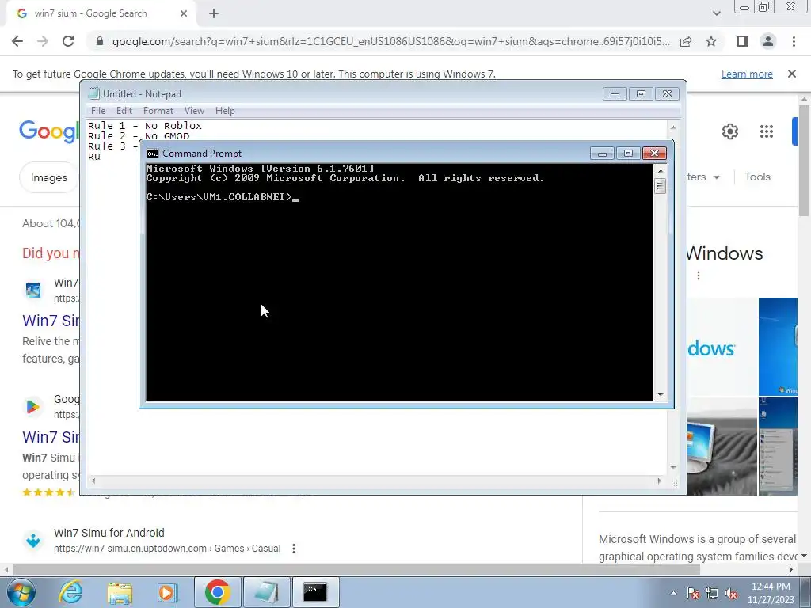Click Notepad horizontal scrollbar right arrow
The width and height of the screenshot is (811, 608).
[x=659, y=481]
